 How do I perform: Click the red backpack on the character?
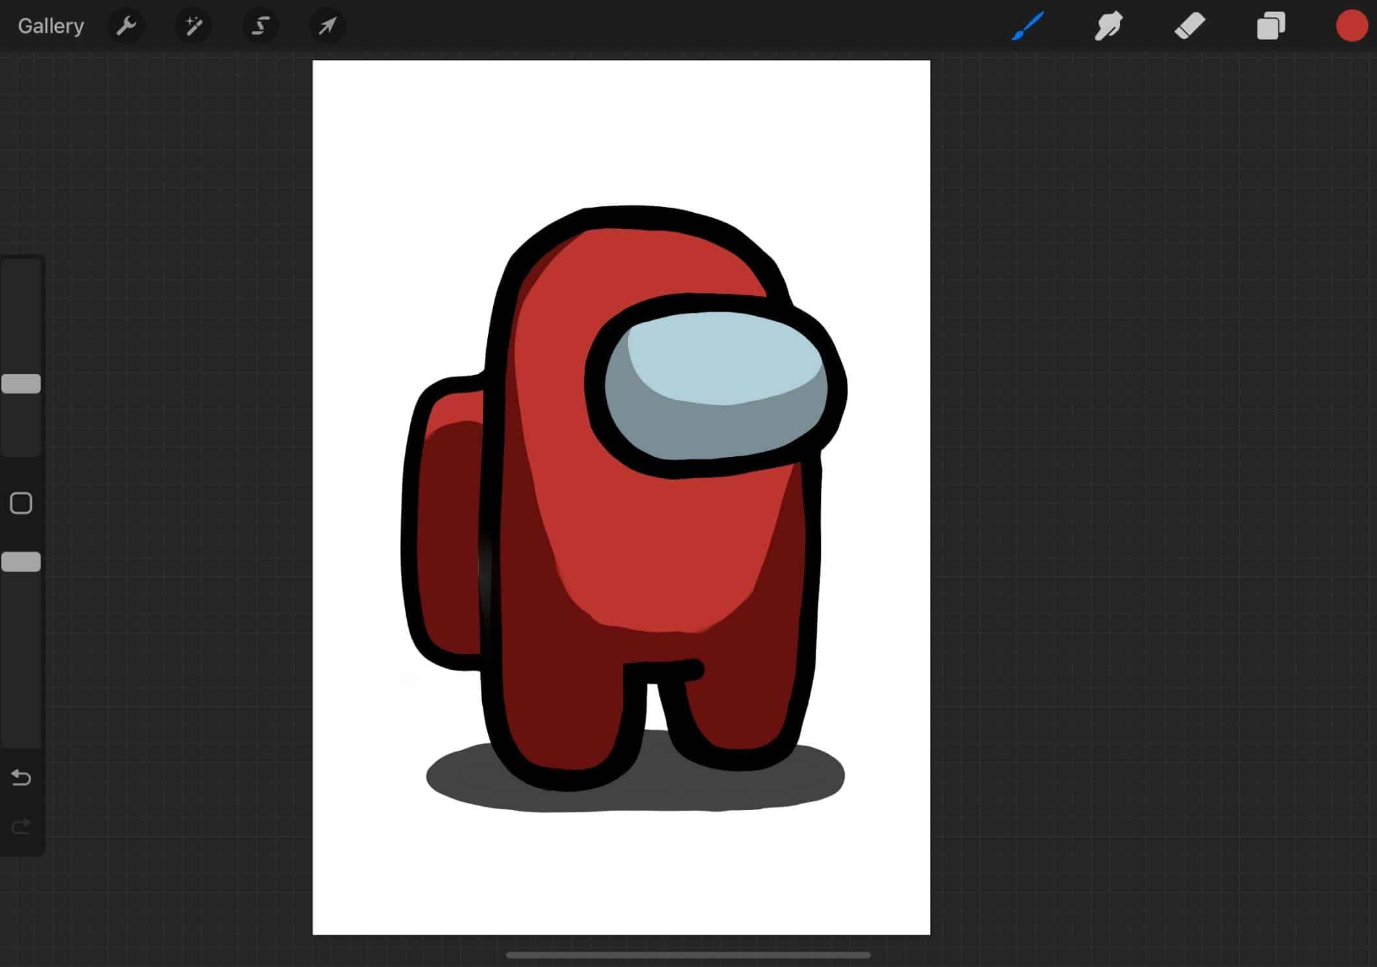click(448, 532)
